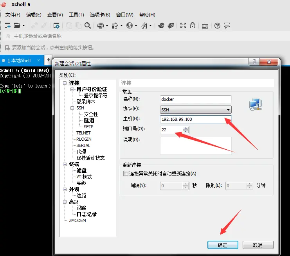The height and width of the screenshot is (256, 290).
Task: Open Help with the question mark icon
Action: 217,25
